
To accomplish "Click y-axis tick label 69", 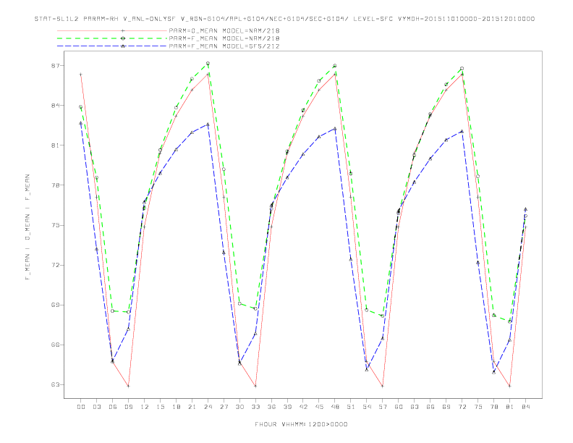I will click(x=56, y=305).
